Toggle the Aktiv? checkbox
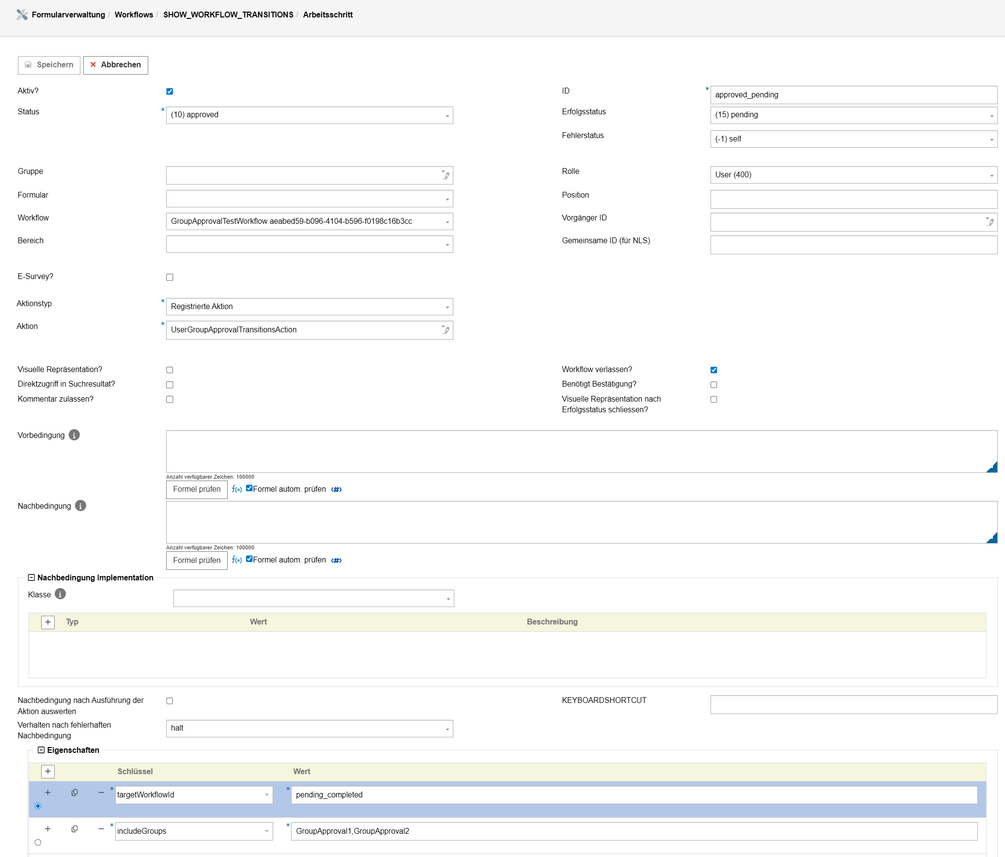The width and height of the screenshot is (1005, 857). click(170, 91)
